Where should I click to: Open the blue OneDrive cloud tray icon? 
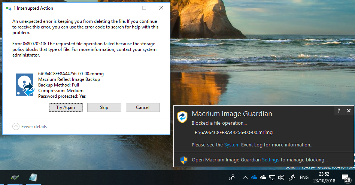[x=254, y=177]
